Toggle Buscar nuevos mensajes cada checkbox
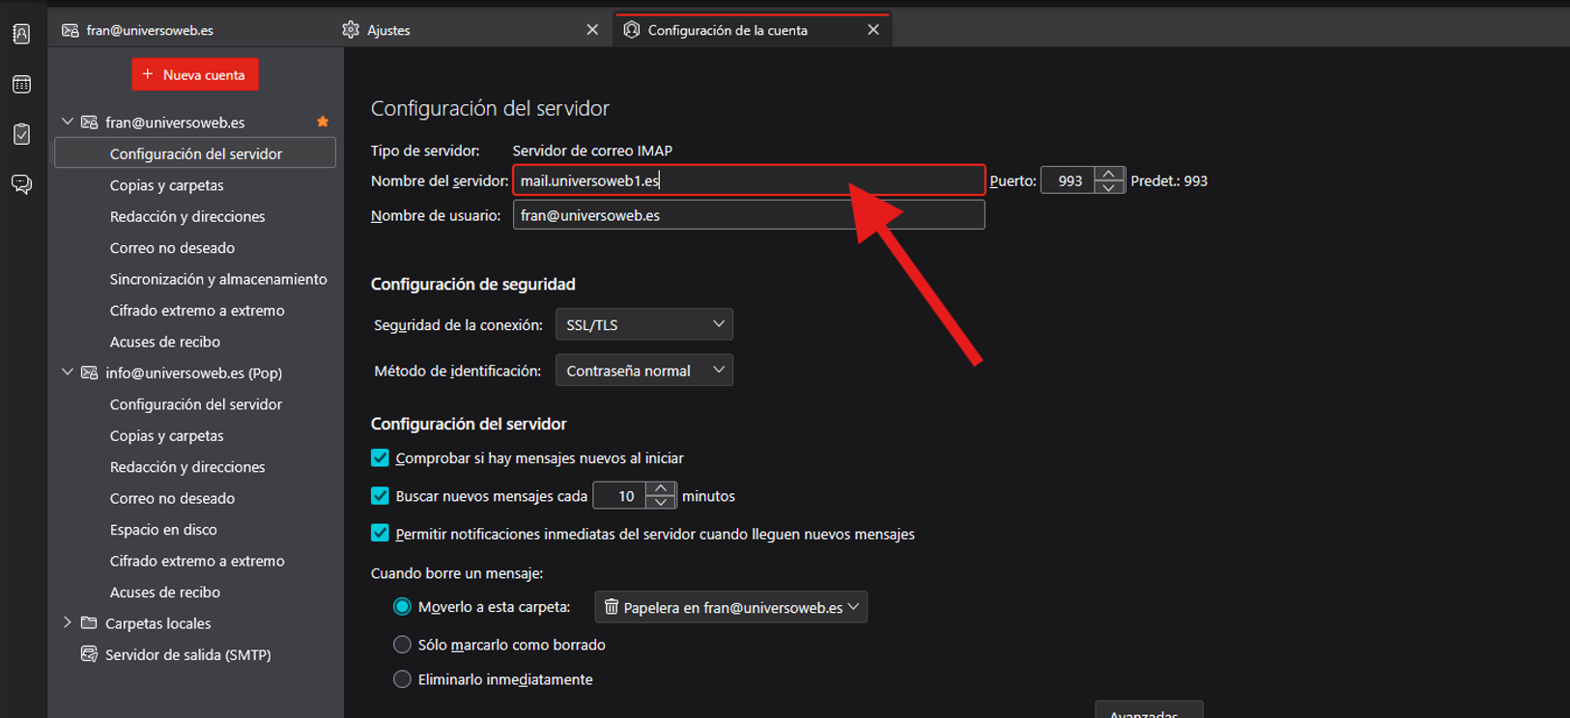 click(380, 496)
